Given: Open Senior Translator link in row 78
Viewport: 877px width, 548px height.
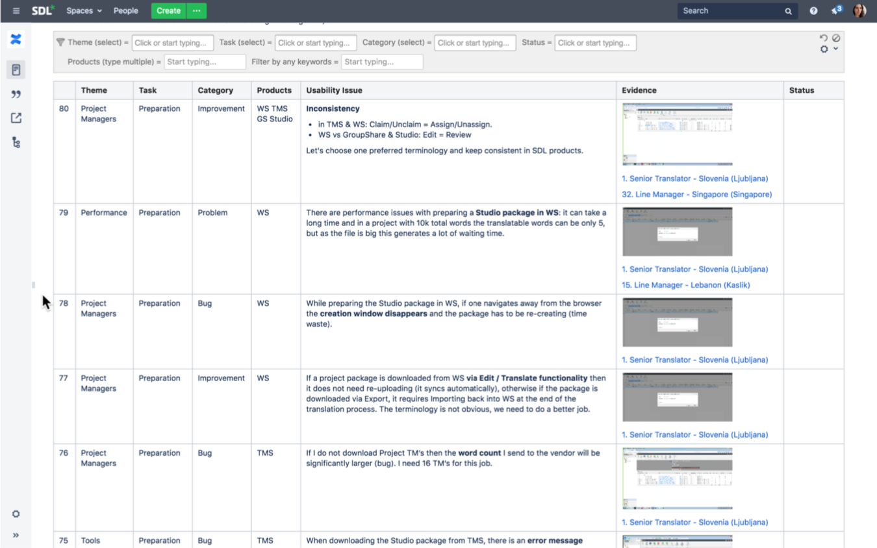Looking at the screenshot, I should (694, 360).
